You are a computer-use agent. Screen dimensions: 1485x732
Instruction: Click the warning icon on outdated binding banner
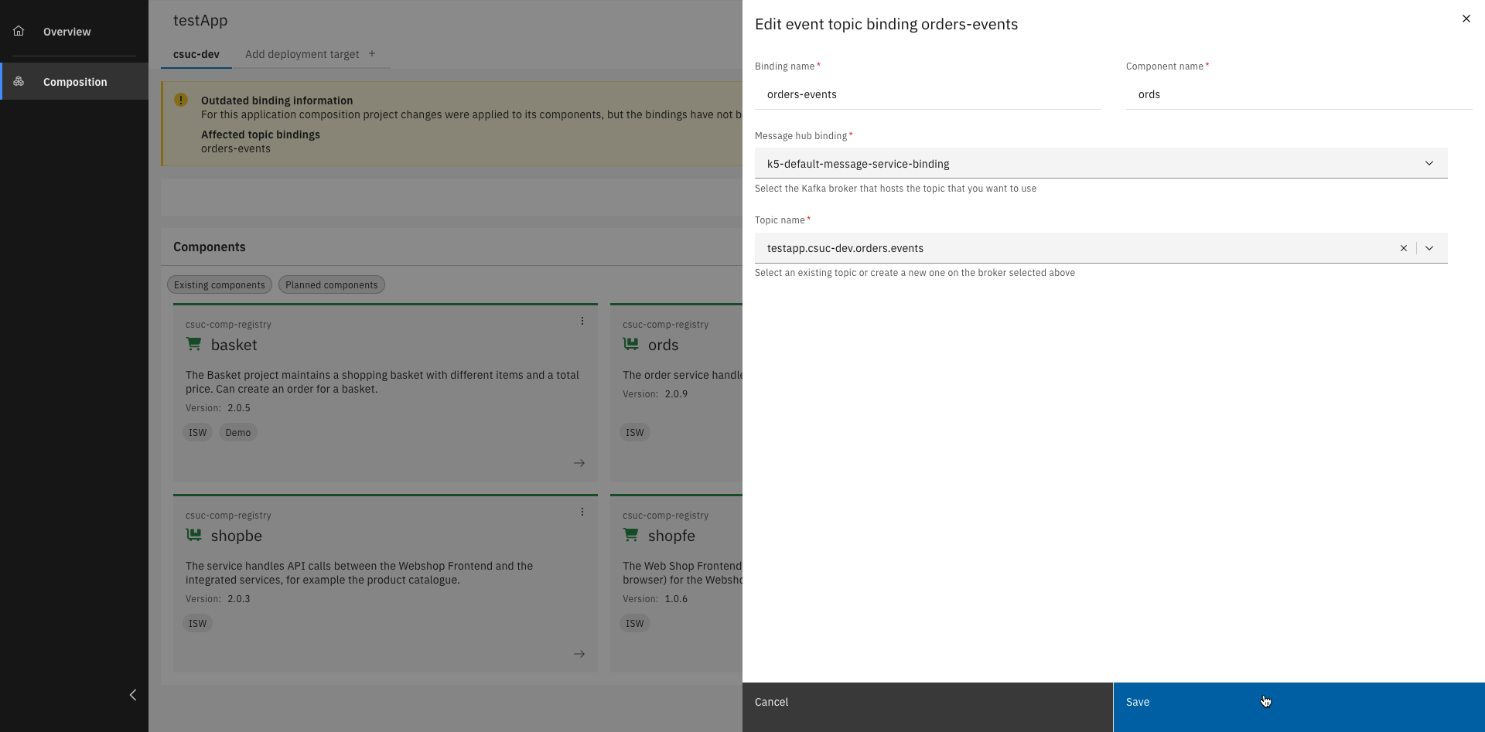[180, 100]
